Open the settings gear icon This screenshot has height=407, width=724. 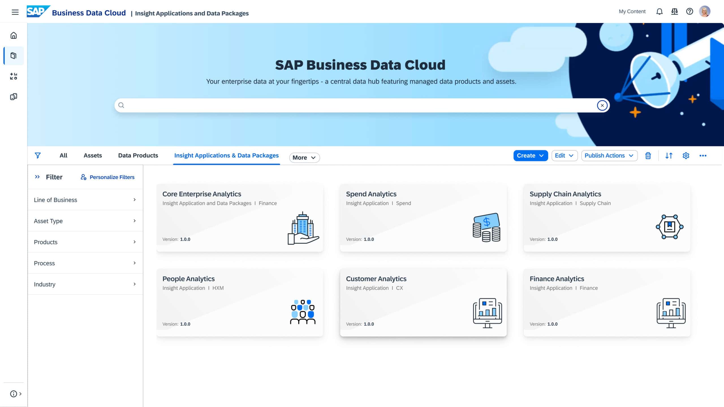pyautogui.click(x=686, y=155)
